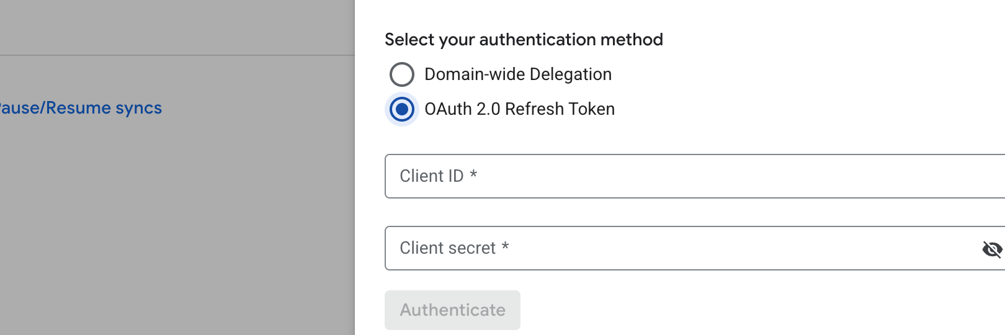The width and height of the screenshot is (1005, 335).
Task: Click the empty middle of the Client ID box
Action: 695,176
